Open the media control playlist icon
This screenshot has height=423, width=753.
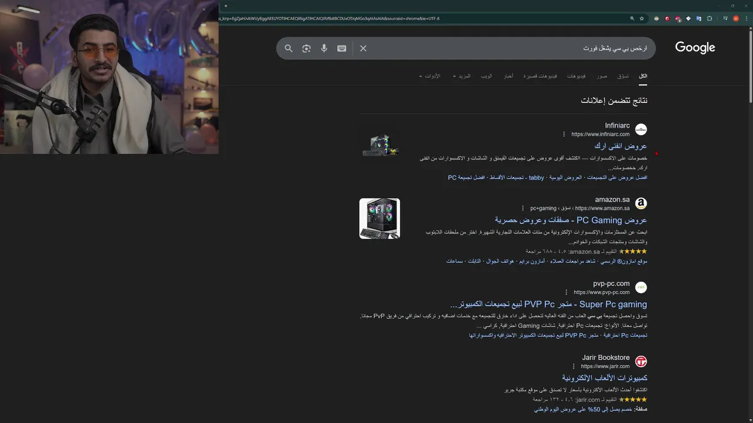pos(725,18)
